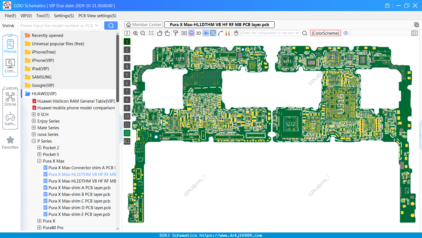Viewport: 422px width, 238px height.
Task: Toggle the diode symbol icon
Action: (x=206, y=33)
